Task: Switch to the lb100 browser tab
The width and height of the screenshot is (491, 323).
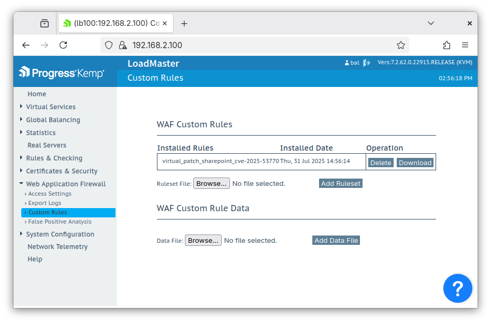Action: [x=113, y=23]
